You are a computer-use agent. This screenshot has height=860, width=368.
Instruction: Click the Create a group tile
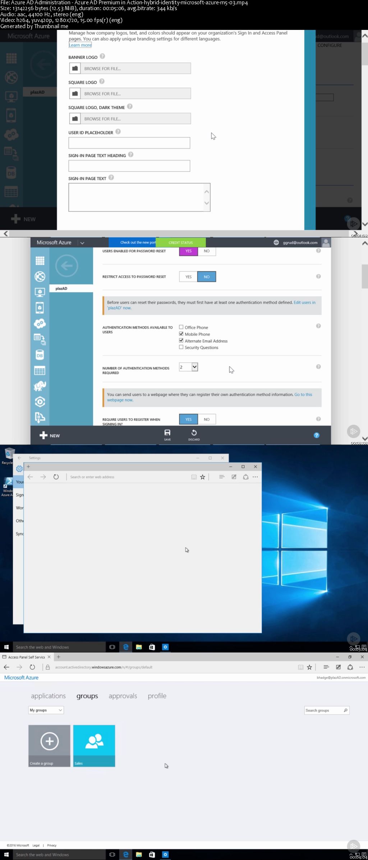tap(49, 746)
